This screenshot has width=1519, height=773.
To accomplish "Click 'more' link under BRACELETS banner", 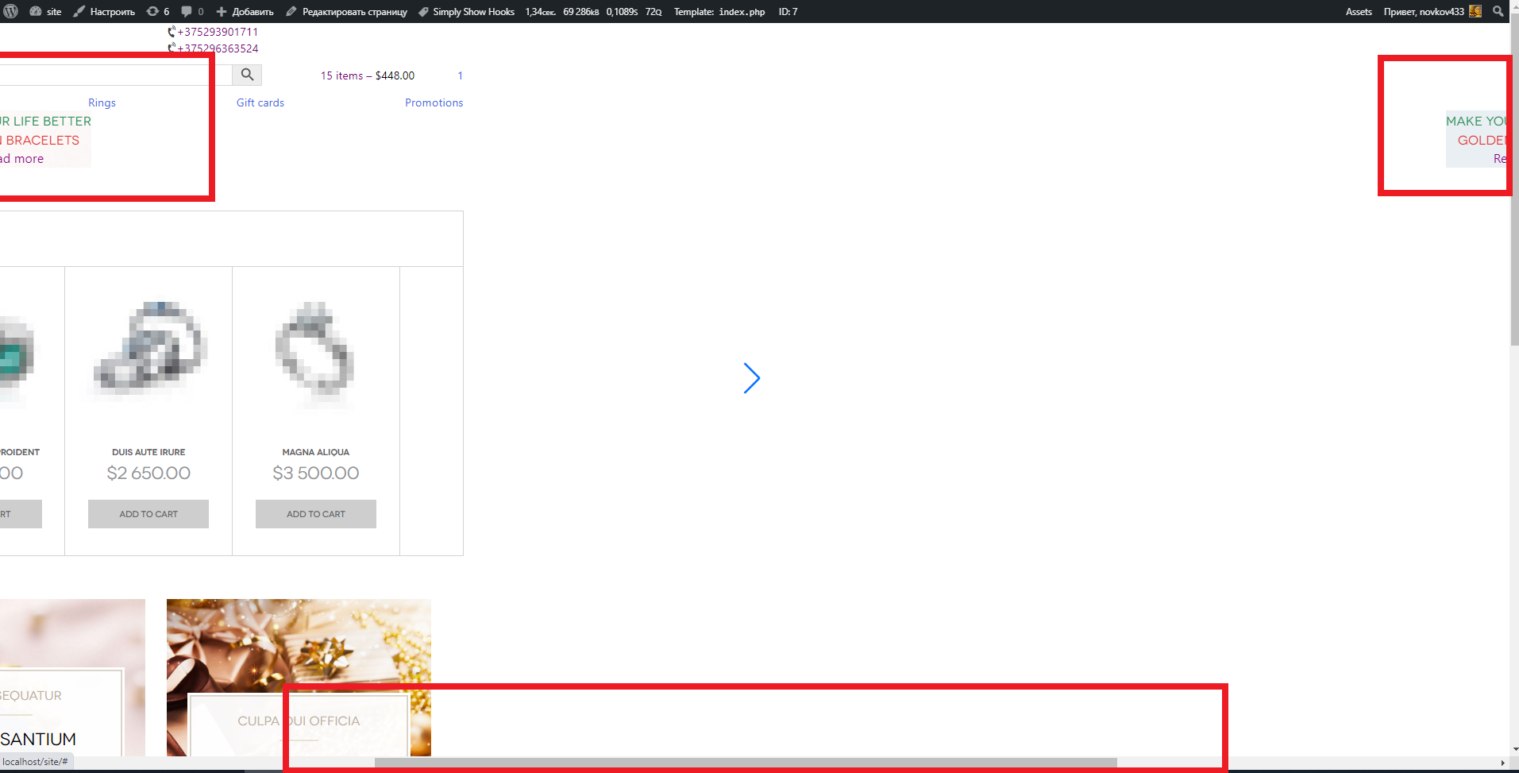I will [x=21, y=159].
